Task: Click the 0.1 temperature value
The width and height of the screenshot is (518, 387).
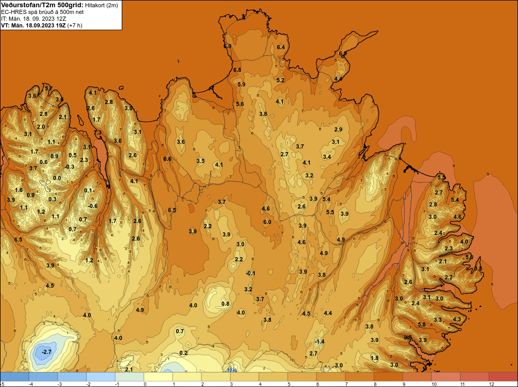Action: pyautogui.click(x=88, y=190)
